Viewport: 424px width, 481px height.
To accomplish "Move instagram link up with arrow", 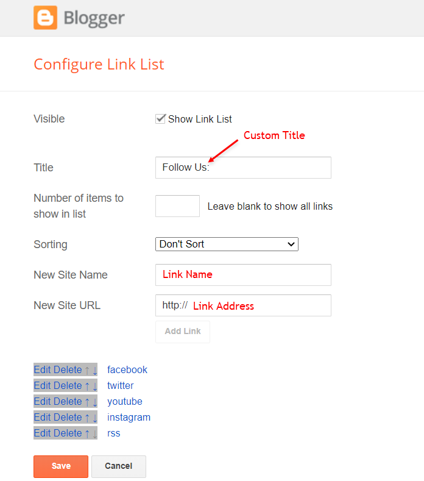I will point(87,418).
